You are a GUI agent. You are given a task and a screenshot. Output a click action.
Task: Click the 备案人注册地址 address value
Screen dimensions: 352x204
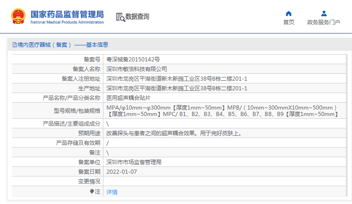point(176,79)
